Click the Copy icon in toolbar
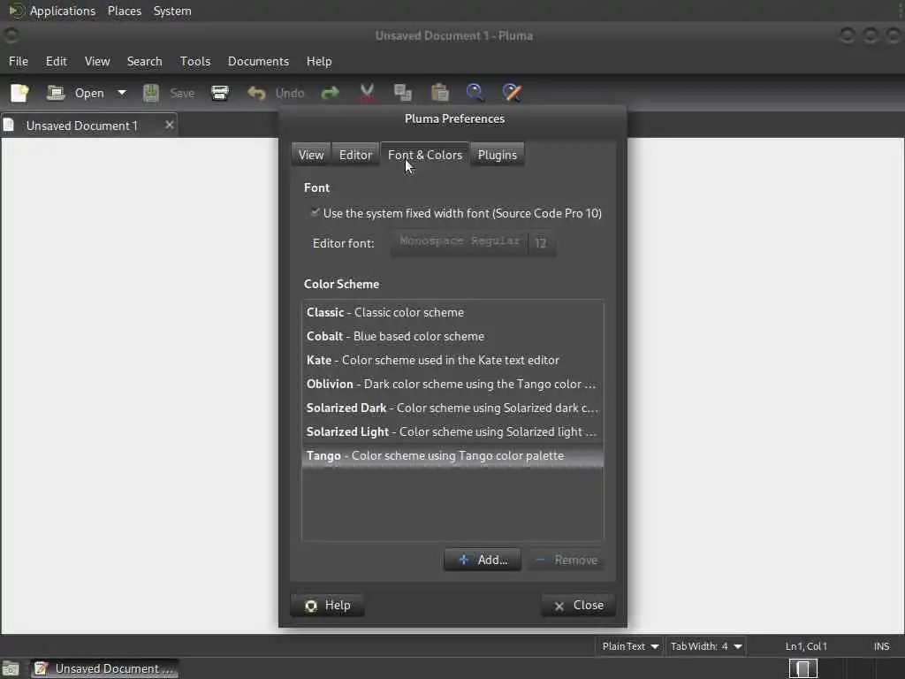 click(402, 93)
